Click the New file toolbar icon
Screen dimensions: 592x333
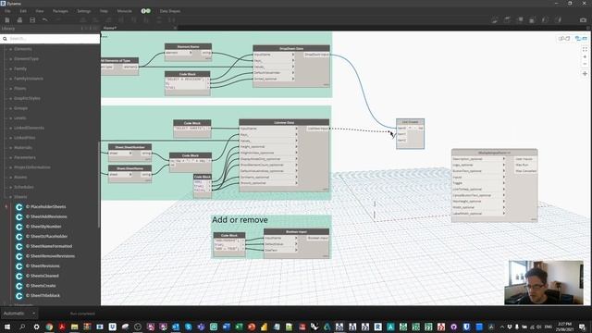tap(7, 20)
